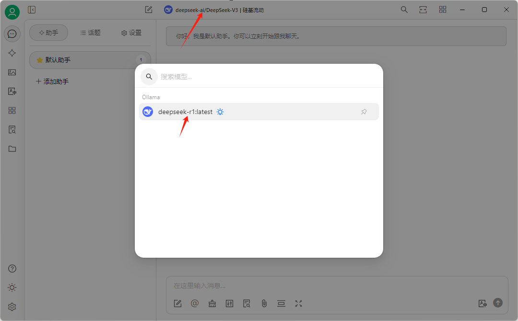Open the files folder icon in the sidebar
518x321 pixels.
click(12, 149)
